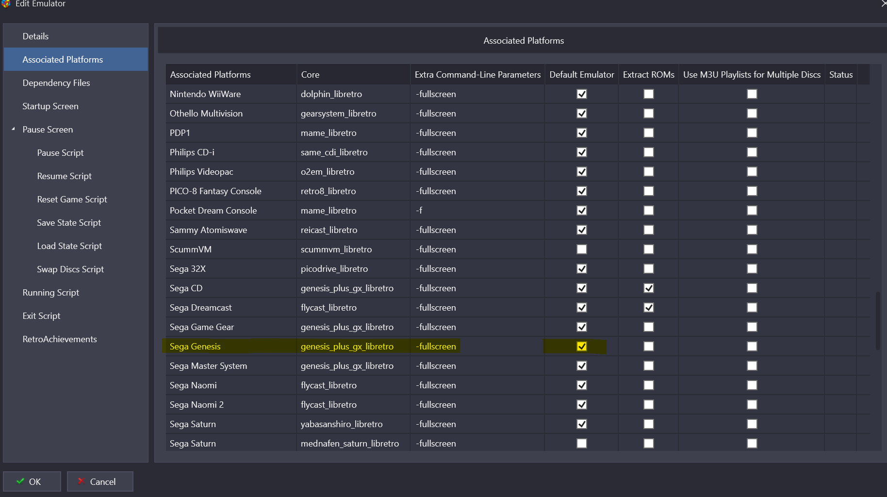Image resolution: width=887 pixels, height=497 pixels.
Task: Select the o2em_libretro core cell
Action: point(353,172)
